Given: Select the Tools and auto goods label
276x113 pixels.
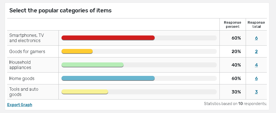Looking at the screenshot, I should click(24, 92).
